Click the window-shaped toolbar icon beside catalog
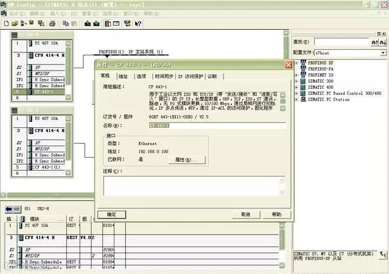The image size is (389, 274). (x=116, y=24)
